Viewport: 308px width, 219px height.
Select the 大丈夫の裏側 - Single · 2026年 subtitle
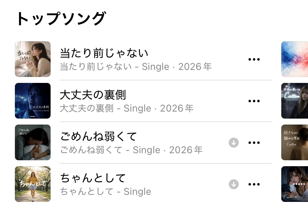pos(126,109)
